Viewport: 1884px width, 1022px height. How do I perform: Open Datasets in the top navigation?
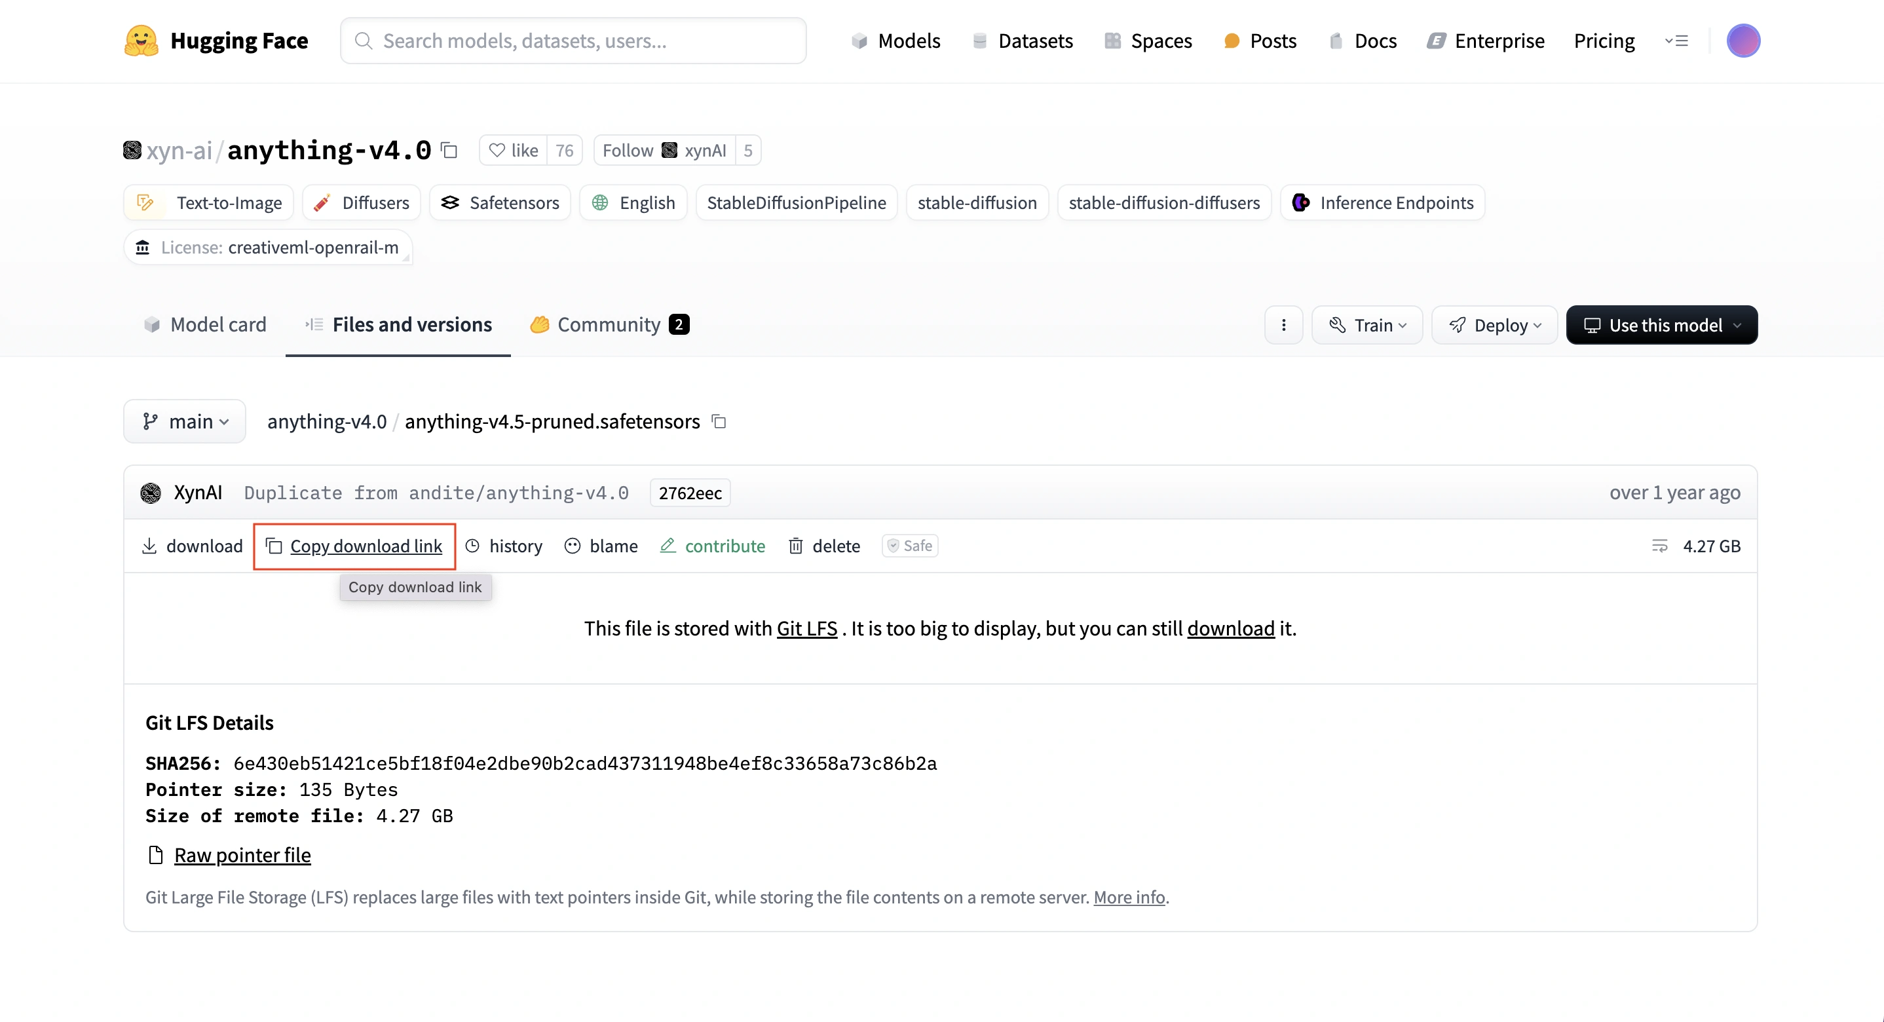(1023, 41)
